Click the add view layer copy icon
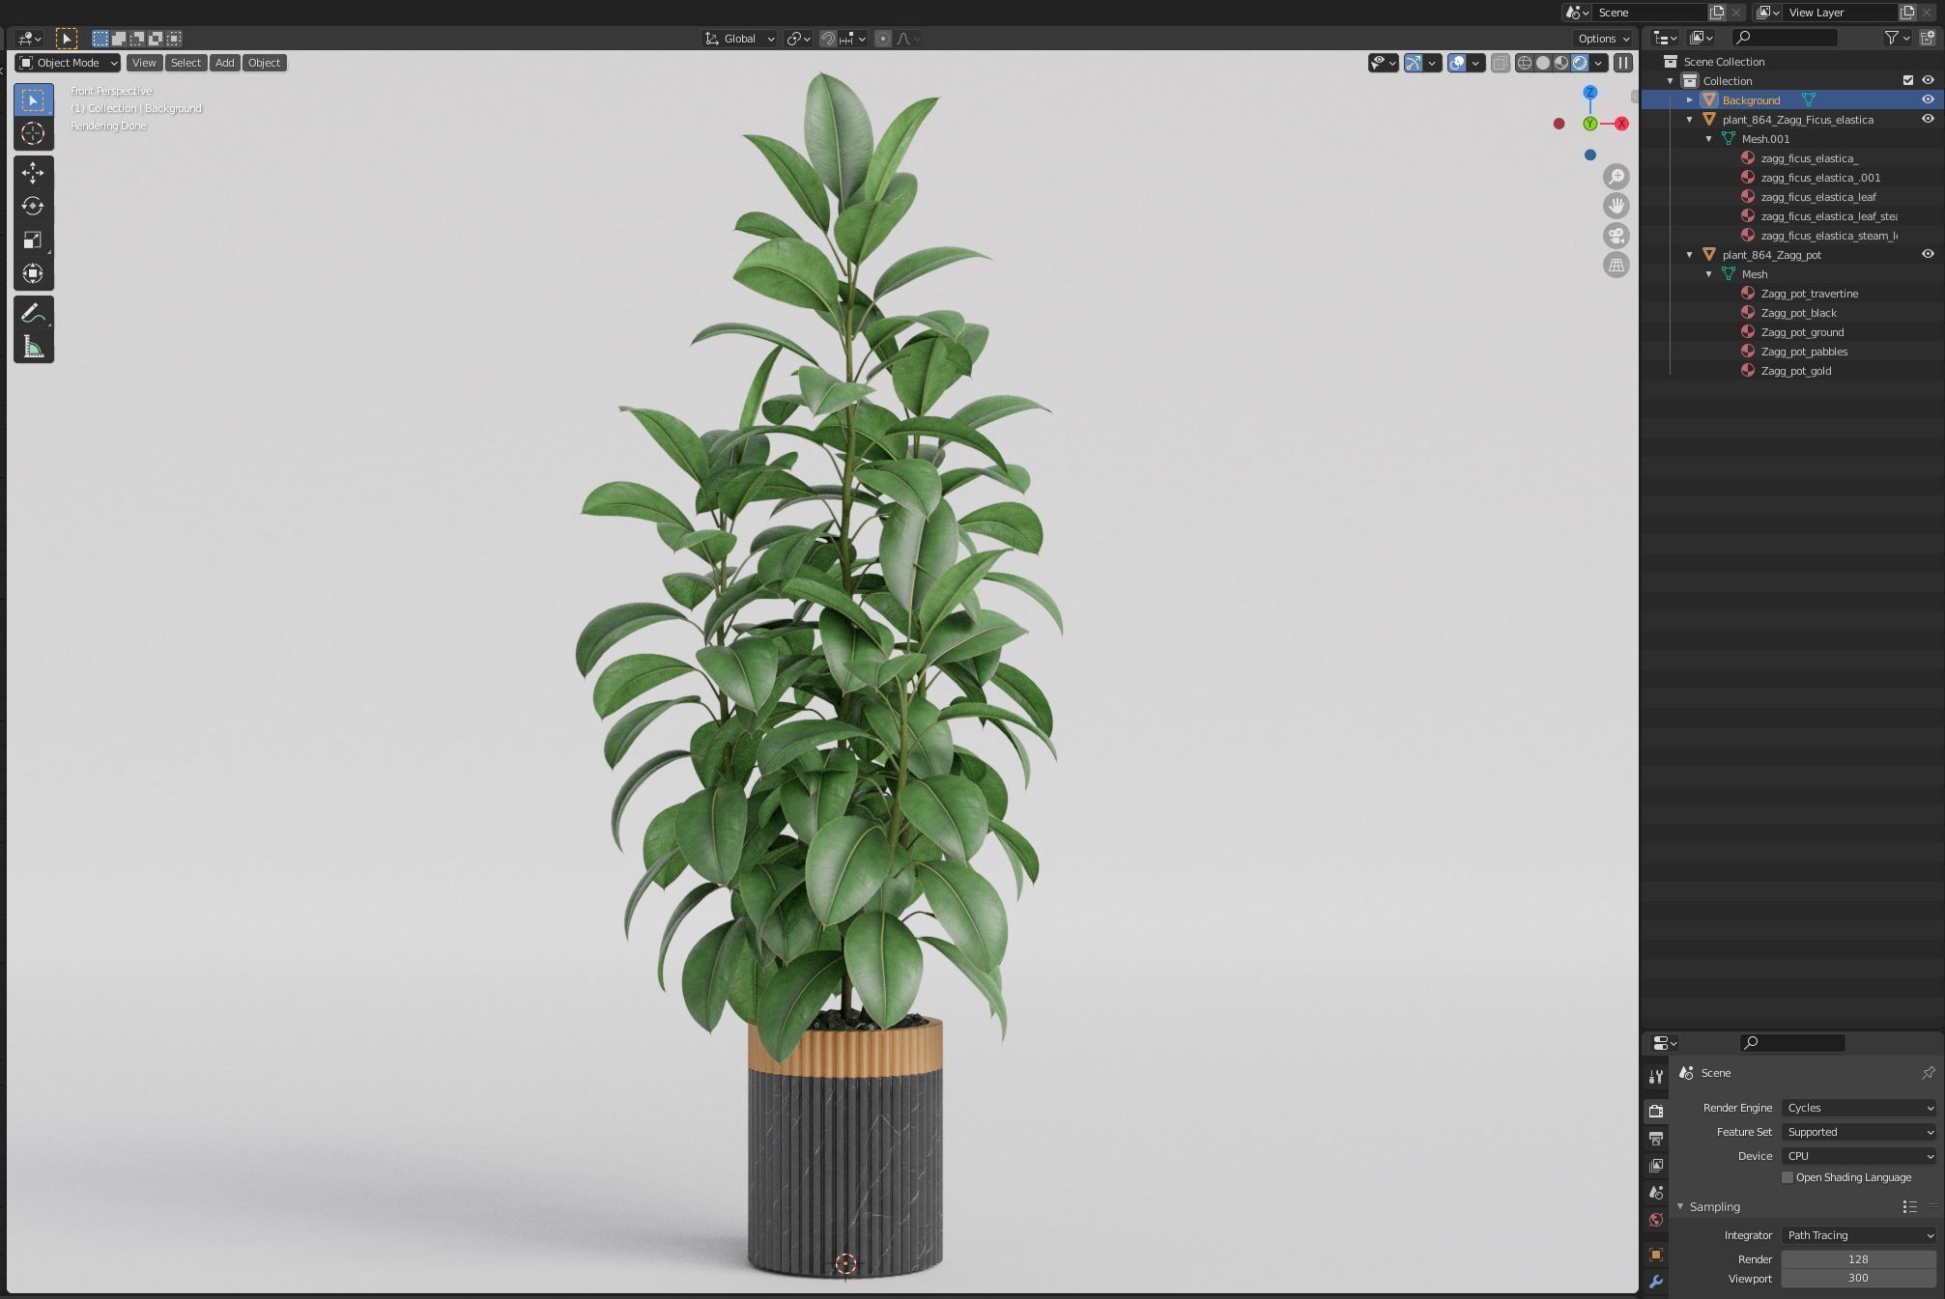 1907,13
